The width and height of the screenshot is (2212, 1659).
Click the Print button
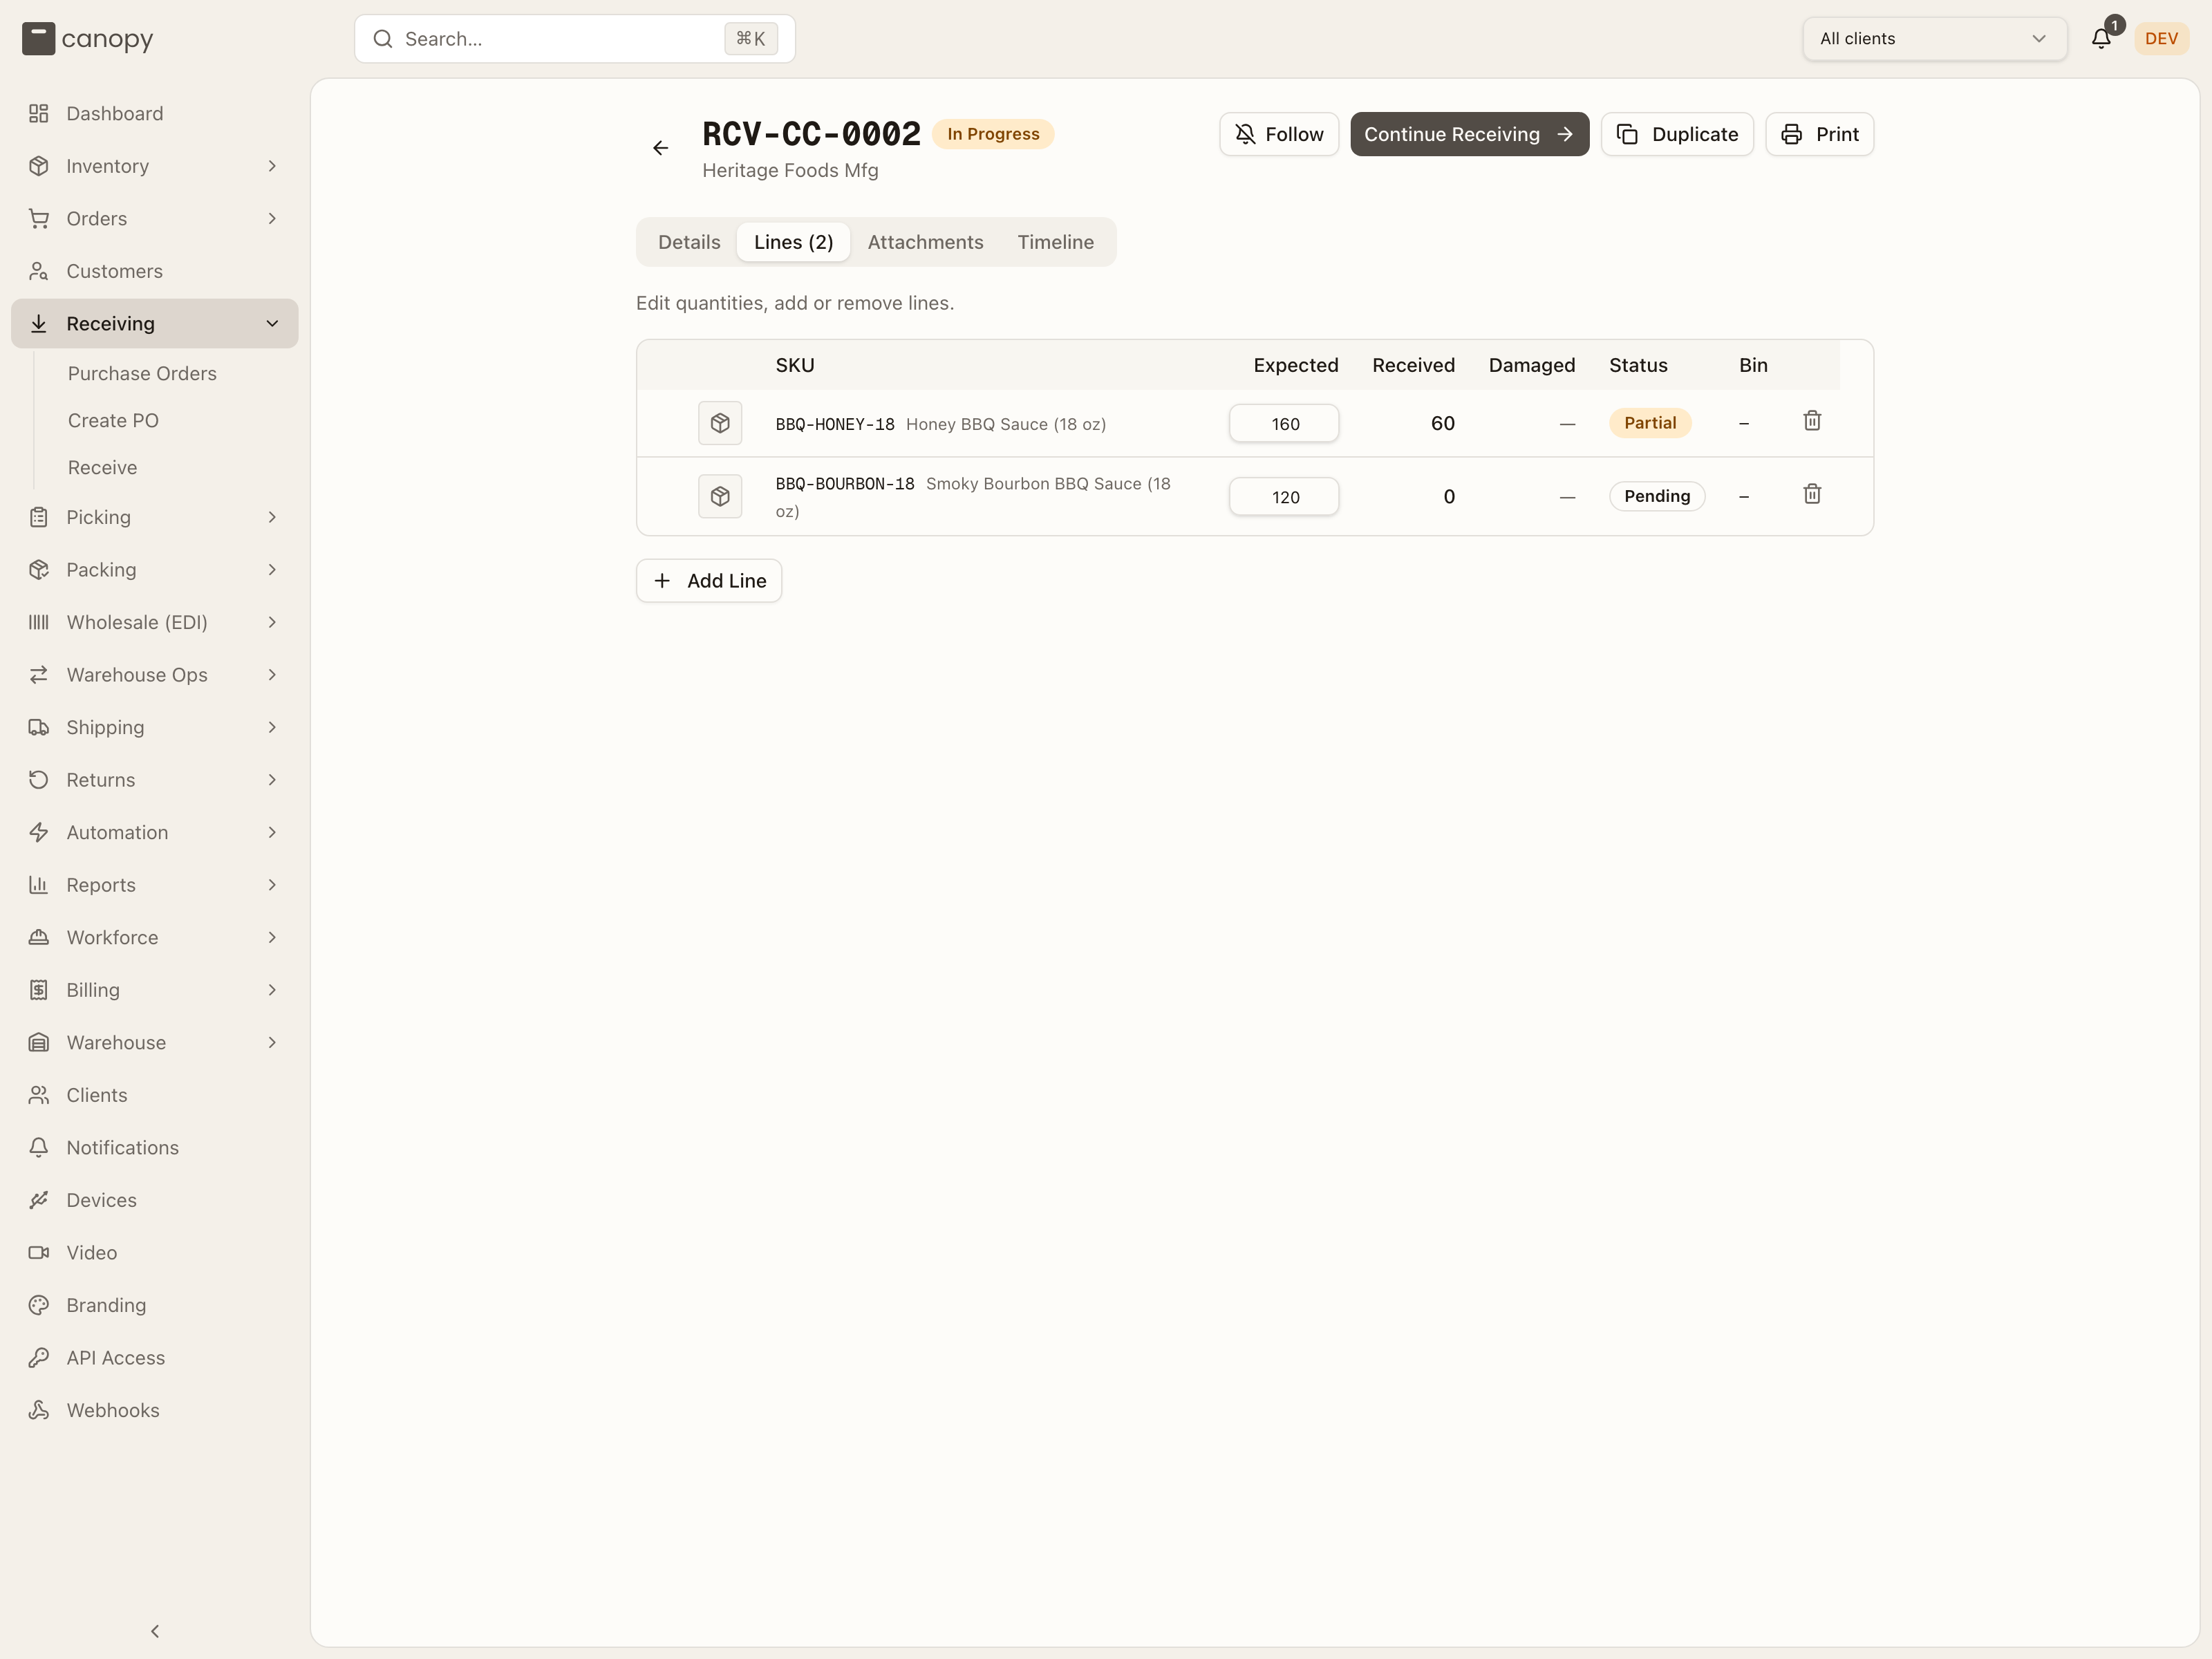coord(1819,134)
